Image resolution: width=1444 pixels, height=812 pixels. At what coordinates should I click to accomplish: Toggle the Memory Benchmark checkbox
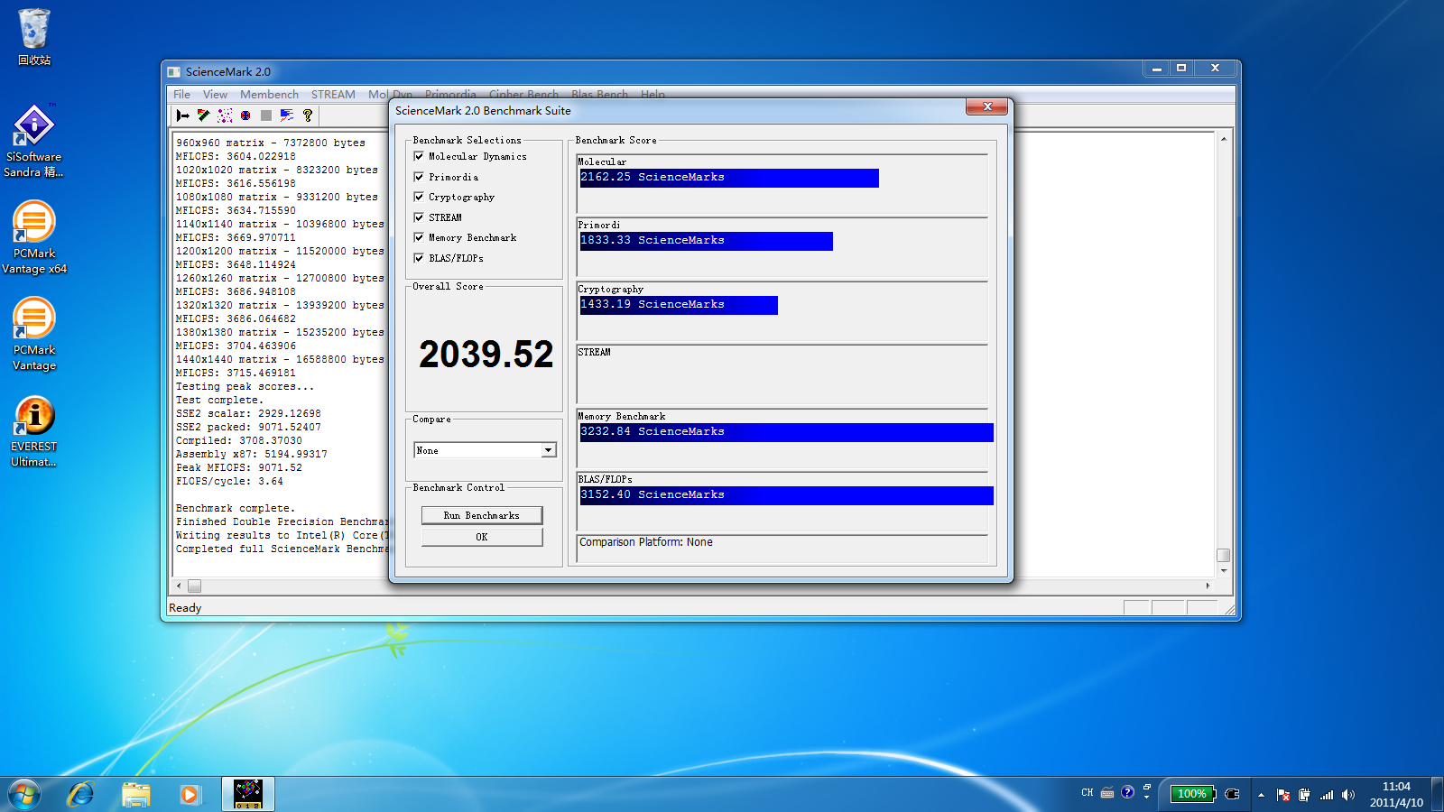(419, 237)
